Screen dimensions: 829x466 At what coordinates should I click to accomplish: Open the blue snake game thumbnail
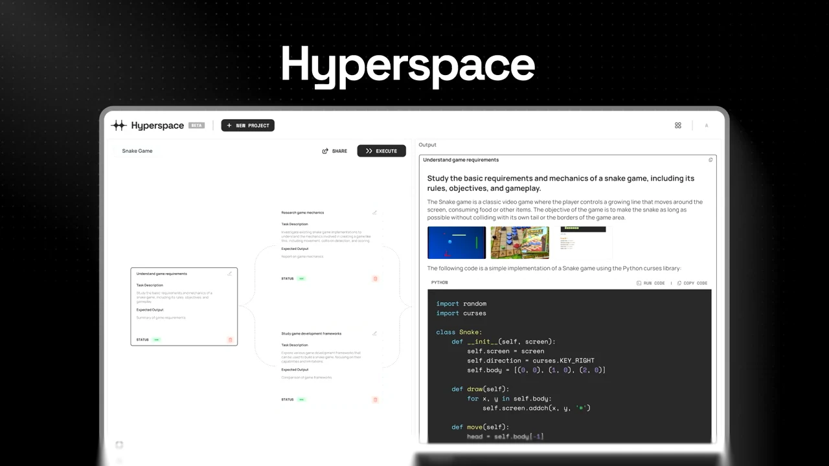457,243
